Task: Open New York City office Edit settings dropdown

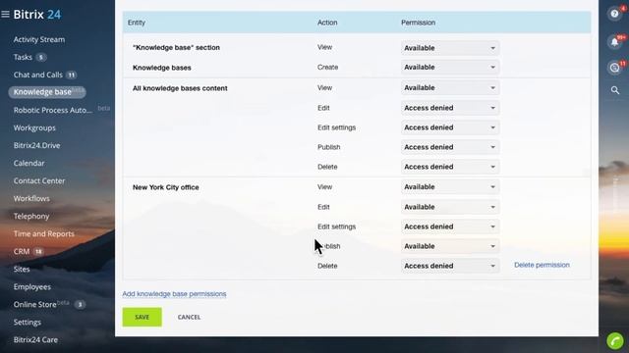Action: point(450,227)
